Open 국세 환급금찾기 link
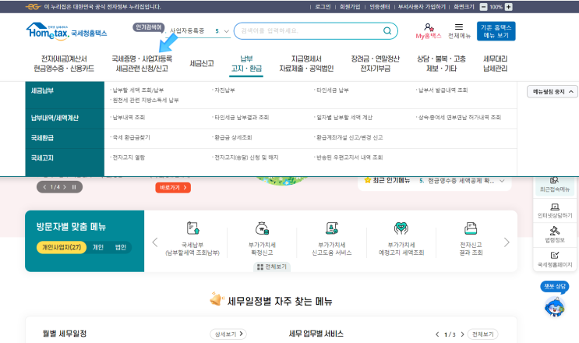Screen dimensions: 579x343 (x=131, y=137)
